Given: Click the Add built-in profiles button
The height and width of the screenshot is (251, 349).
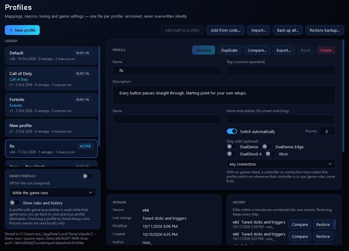Looking at the screenshot, I should [x=182, y=30].
